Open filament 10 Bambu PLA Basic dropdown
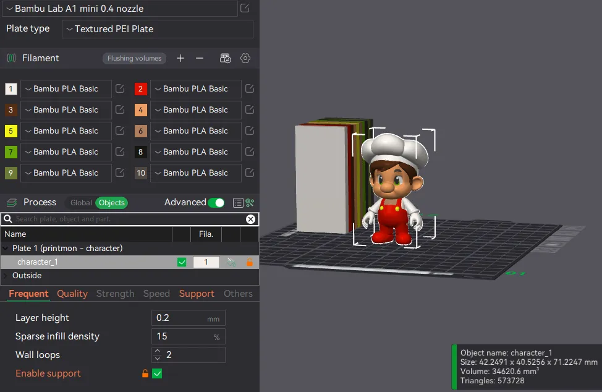This screenshot has height=392, width=602. tap(196, 173)
